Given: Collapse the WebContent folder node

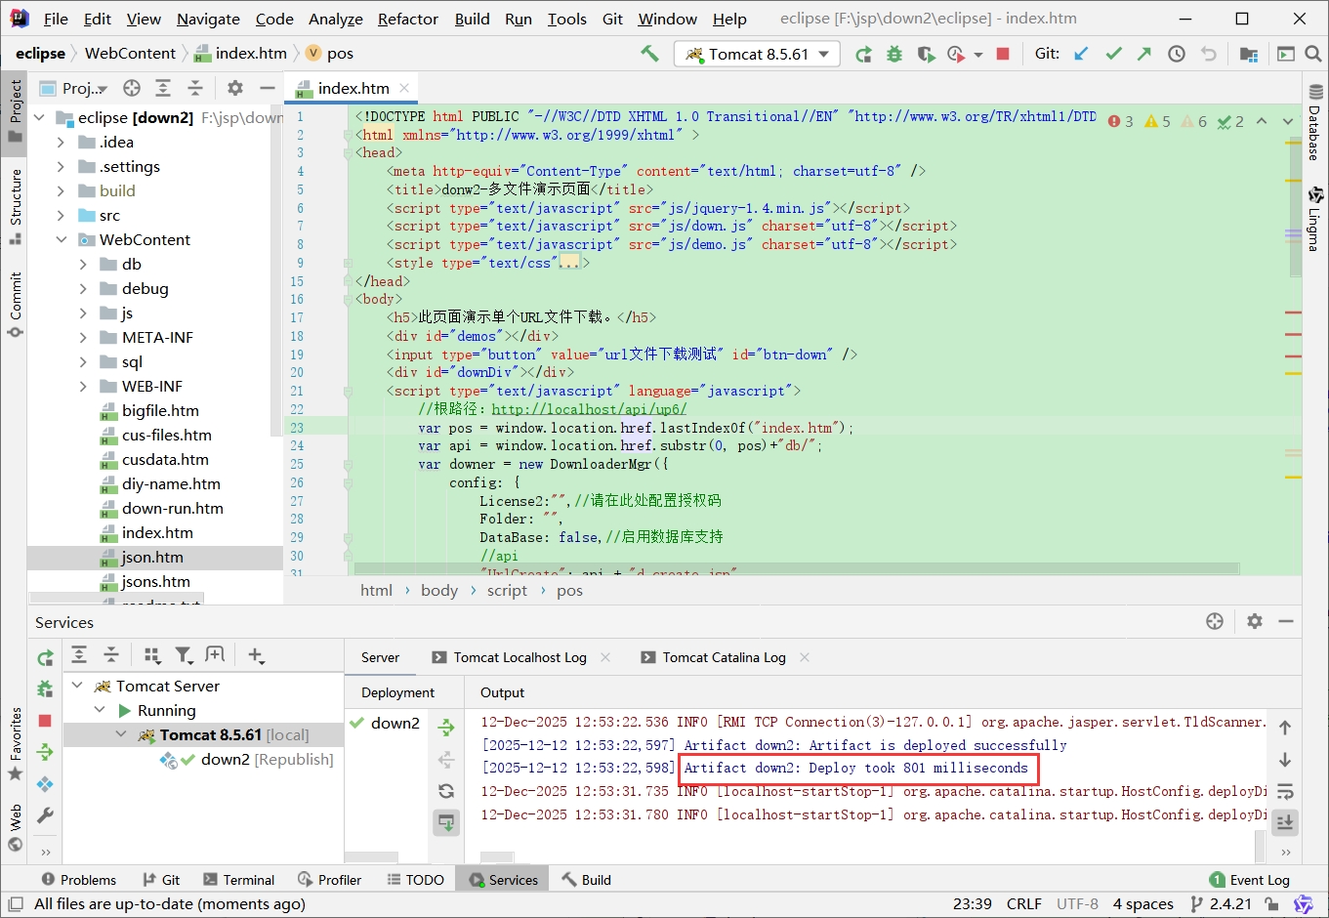Looking at the screenshot, I should (62, 240).
